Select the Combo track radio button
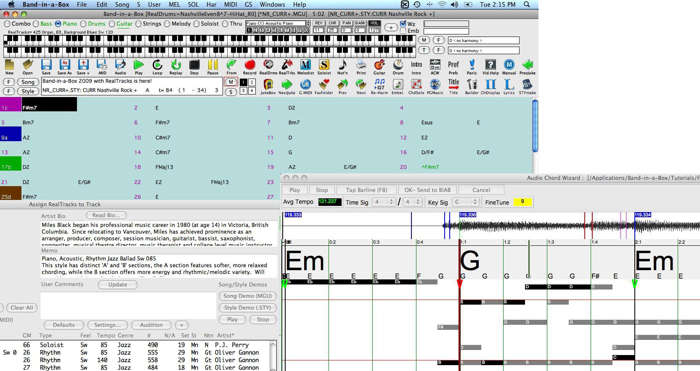The height and width of the screenshot is (371, 700). [7, 24]
